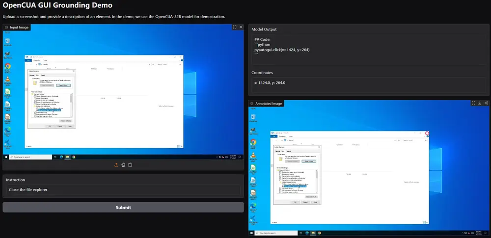The width and height of the screenshot is (491, 238).
Task: Open the Input Image in fullscreen view
Action: tap(235, 27)
